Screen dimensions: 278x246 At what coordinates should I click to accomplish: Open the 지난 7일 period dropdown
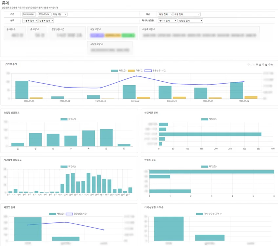[x=60, y=14]
